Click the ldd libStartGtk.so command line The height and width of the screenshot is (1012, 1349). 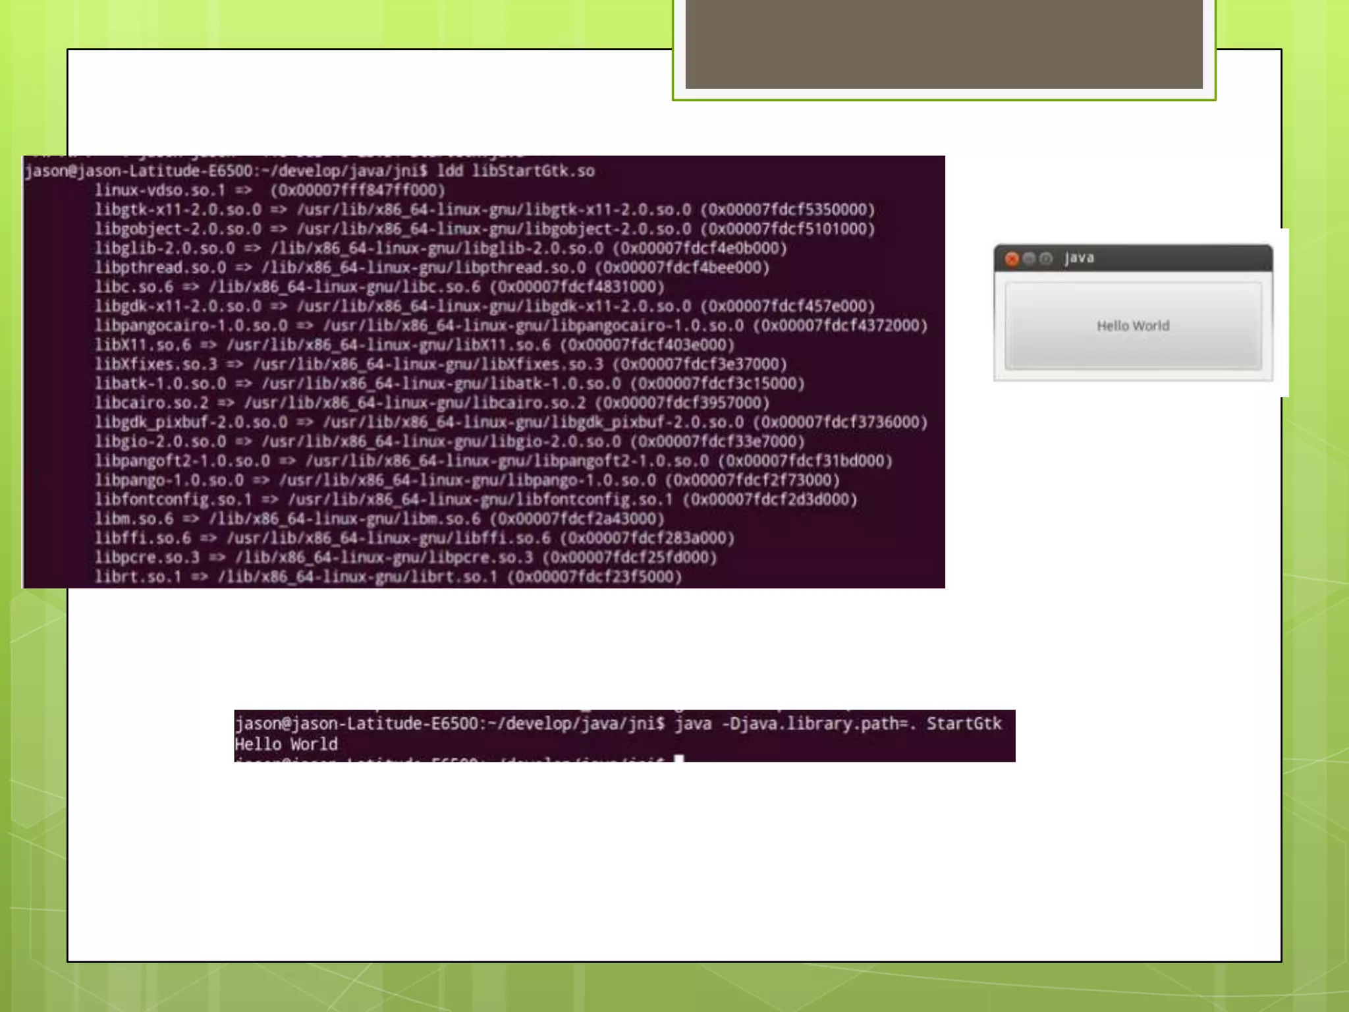pyautogui.click(x=310, y=171)
